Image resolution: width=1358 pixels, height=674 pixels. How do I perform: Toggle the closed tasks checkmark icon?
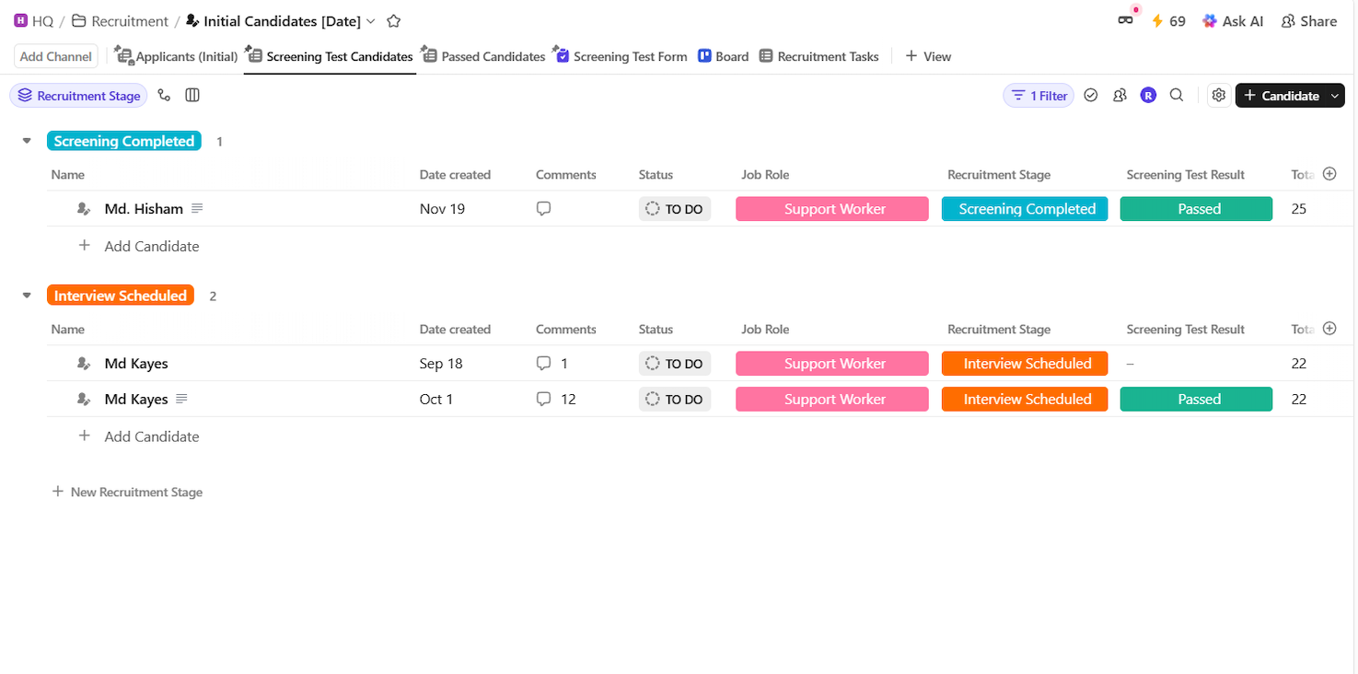(x=1091, y=95)
